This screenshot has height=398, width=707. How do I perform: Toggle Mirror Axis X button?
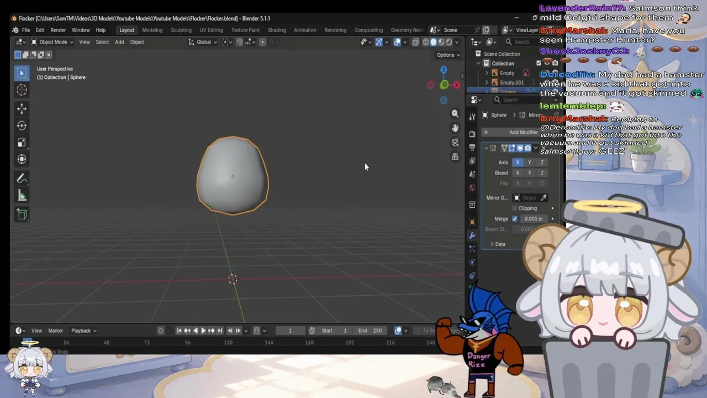click(x=518, y=163)
